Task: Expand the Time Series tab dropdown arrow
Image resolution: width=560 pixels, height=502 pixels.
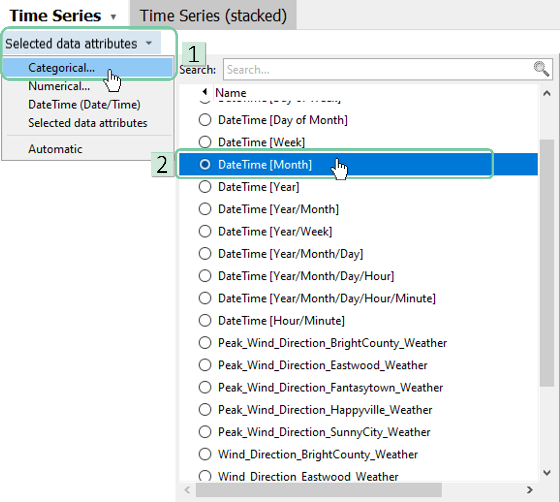Action: coord(113,17)
